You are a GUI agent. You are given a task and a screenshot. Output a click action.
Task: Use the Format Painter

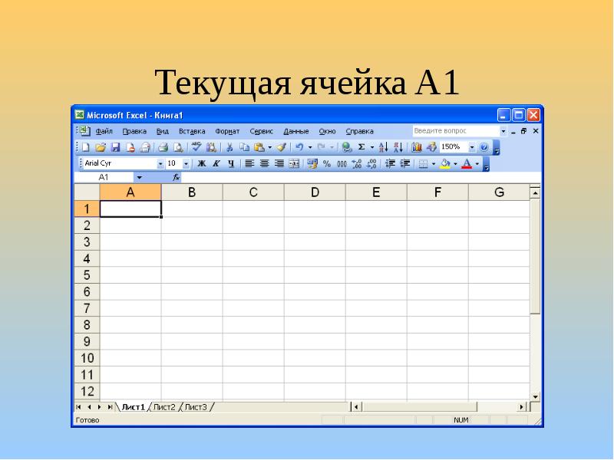pyautogui.click(x=282, y=146)
